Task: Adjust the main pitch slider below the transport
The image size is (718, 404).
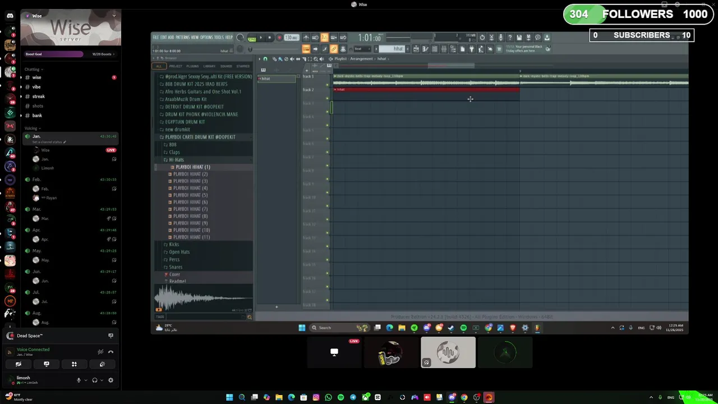Action: [x=275, y=49]
